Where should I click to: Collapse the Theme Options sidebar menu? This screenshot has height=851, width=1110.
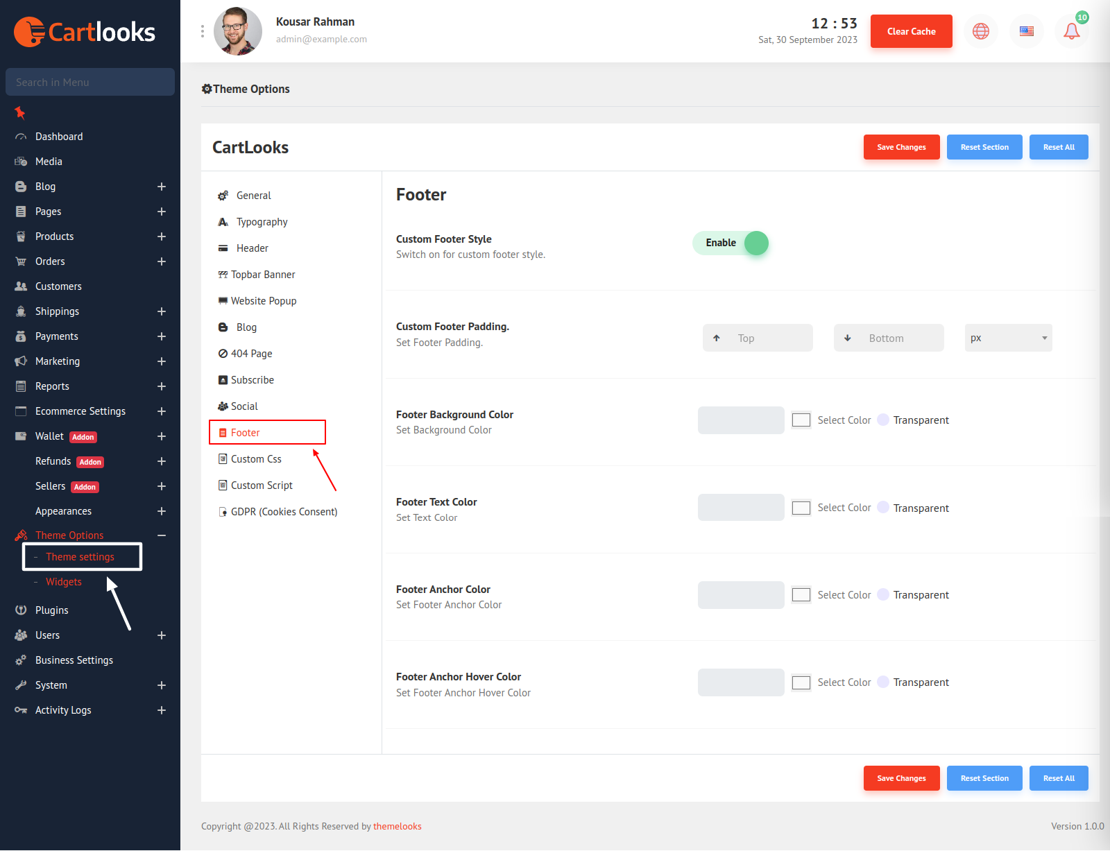point(161,535)
